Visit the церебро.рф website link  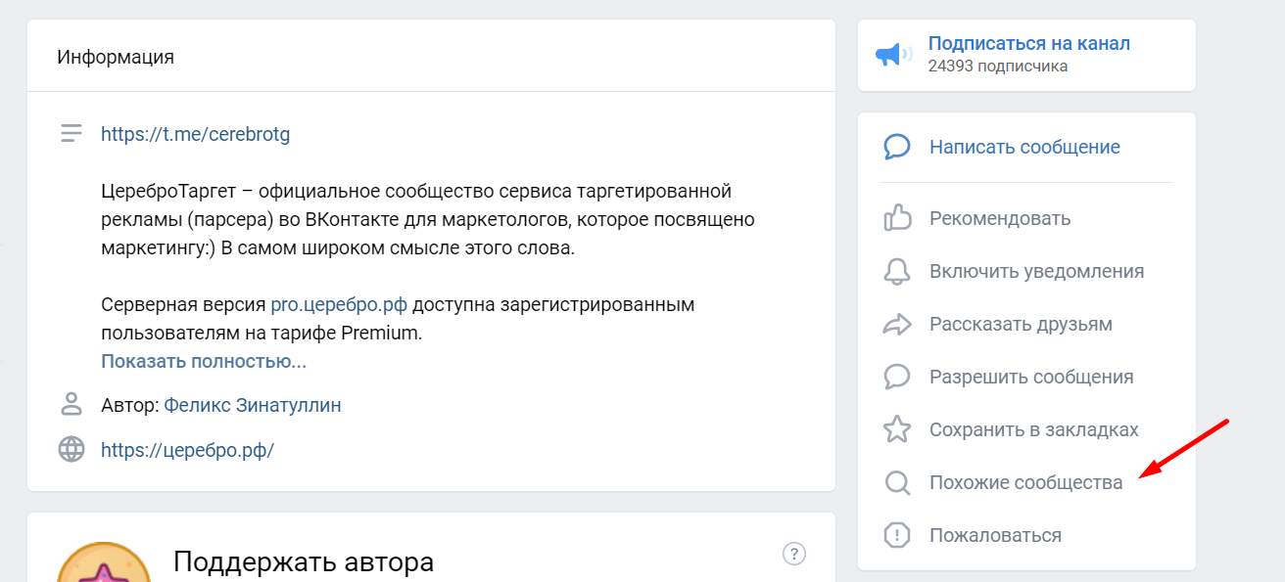(187, 450)
